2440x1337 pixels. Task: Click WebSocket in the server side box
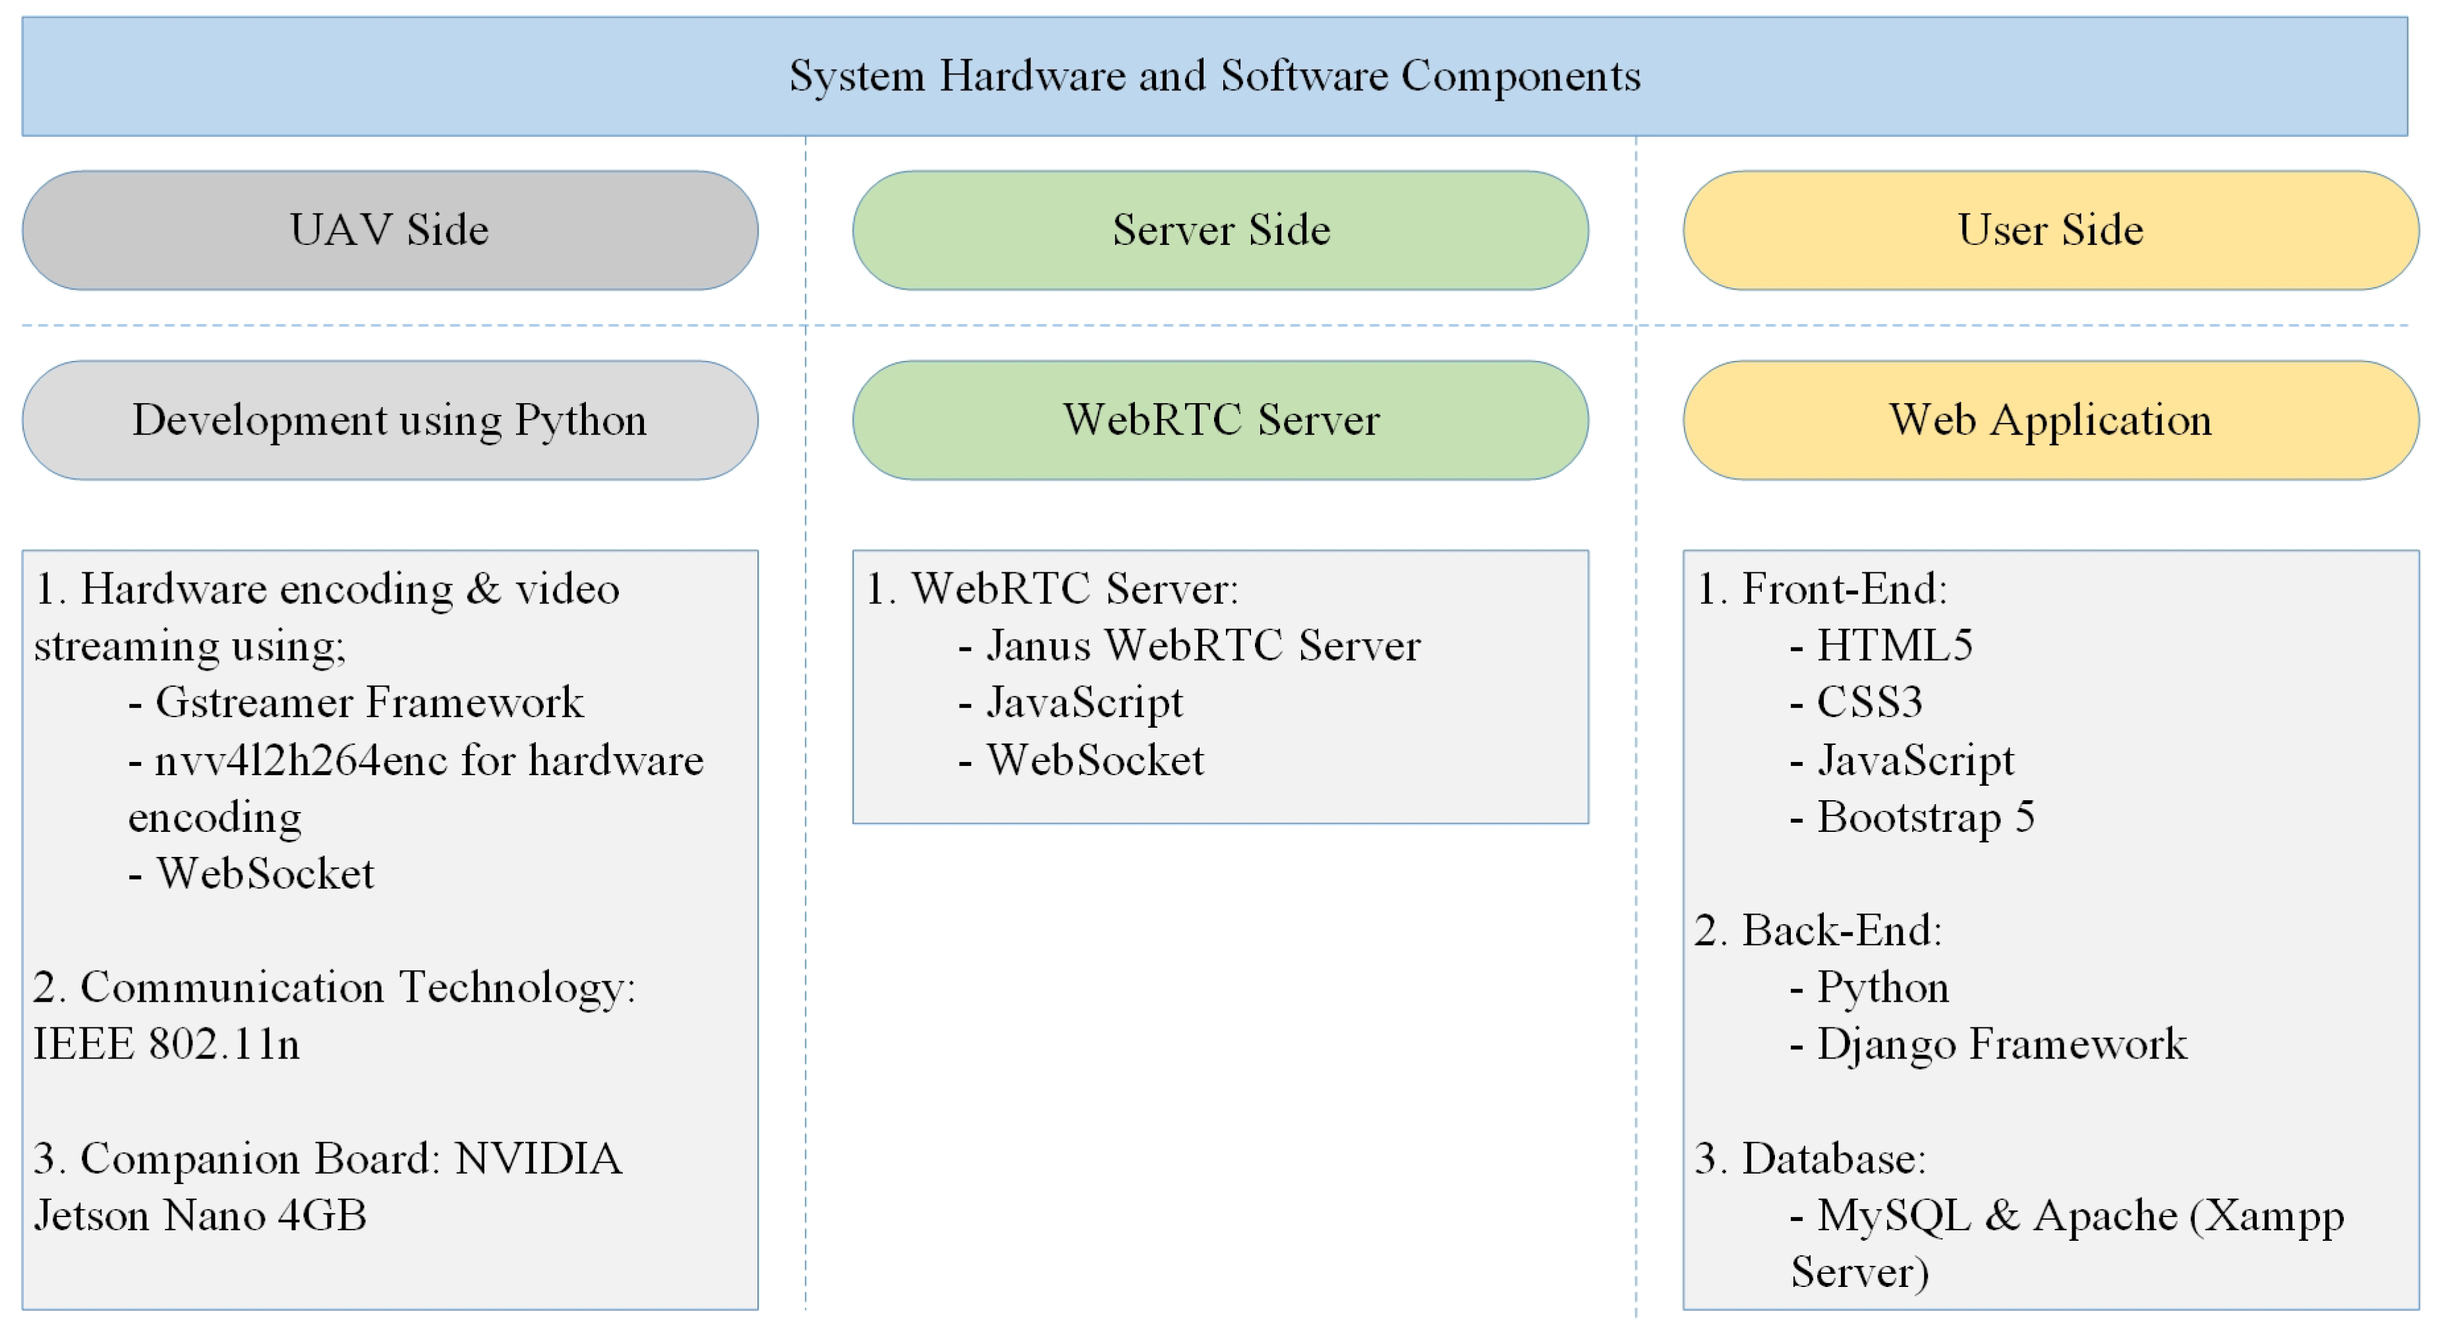point(1095,761)
